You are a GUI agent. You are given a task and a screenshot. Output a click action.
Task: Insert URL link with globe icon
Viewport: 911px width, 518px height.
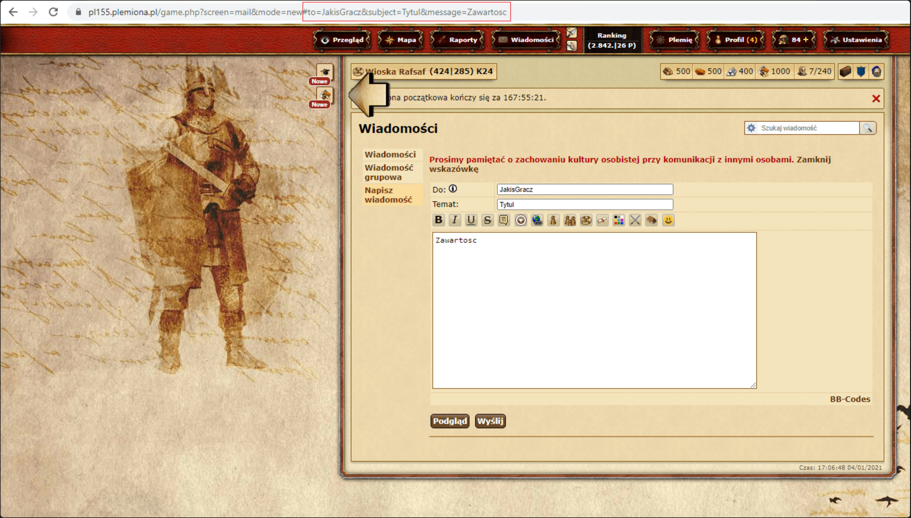tap(537, 220)
